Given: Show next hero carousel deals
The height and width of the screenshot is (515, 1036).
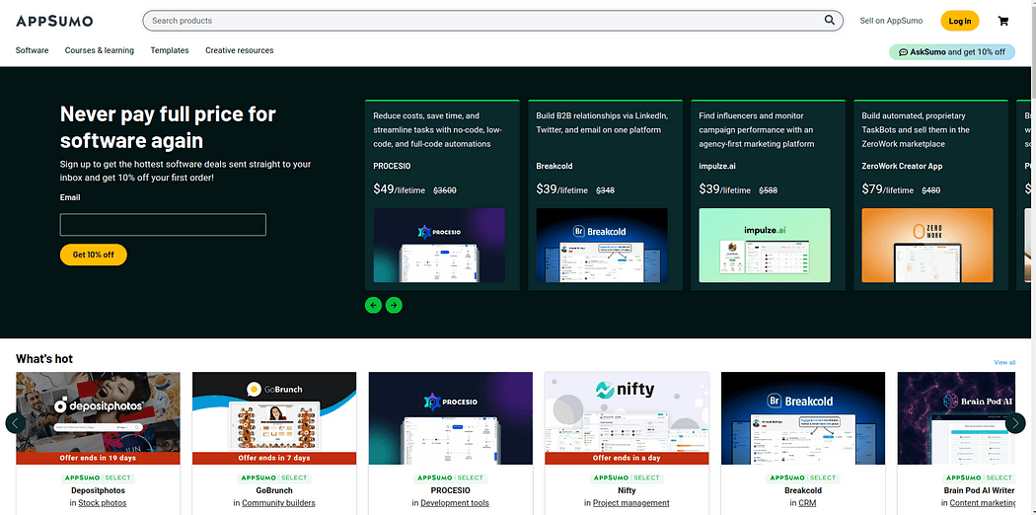Looking at the screenshot, I should (x=394, y=305).
